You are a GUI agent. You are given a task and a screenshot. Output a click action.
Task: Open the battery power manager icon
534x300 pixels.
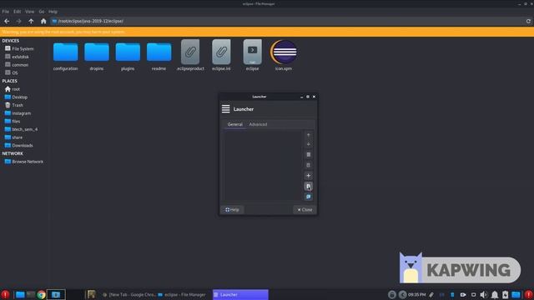(x=505, y=294)
